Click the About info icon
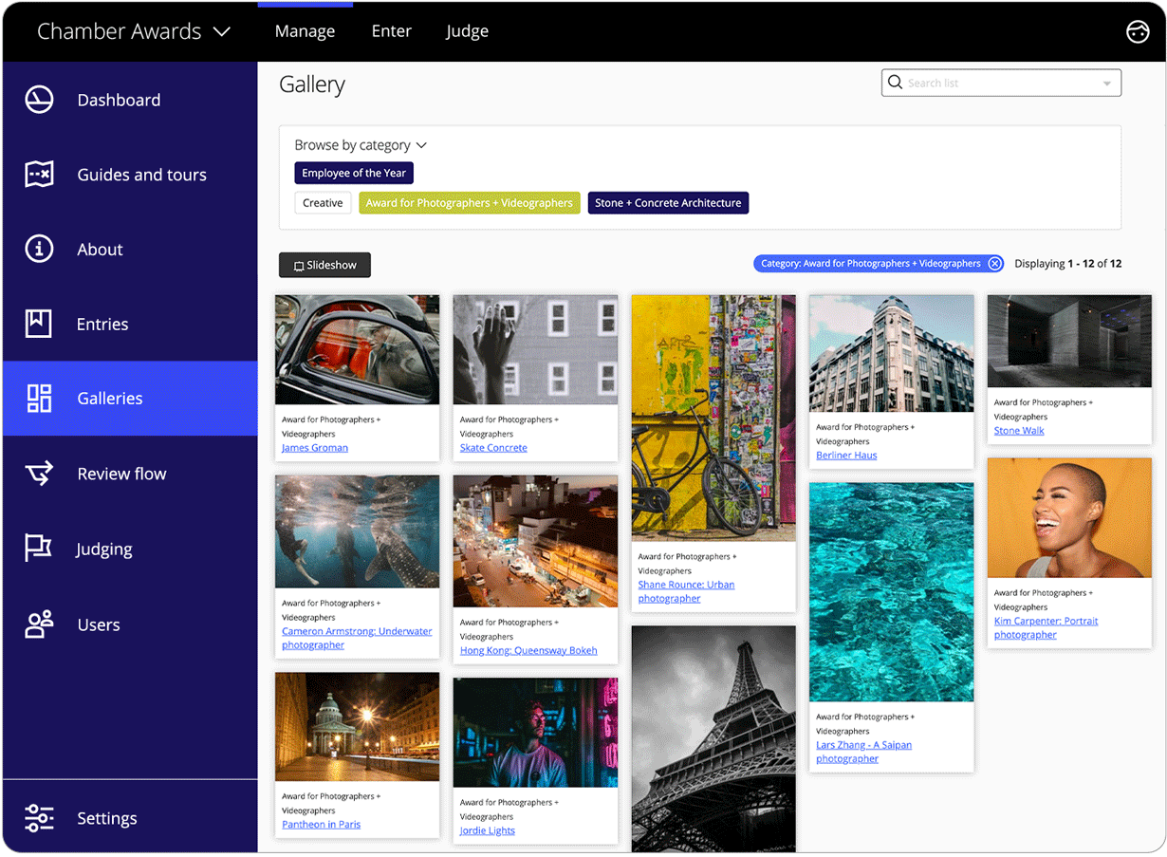The width and height of the screenshot is (1167, 857). 39,249
